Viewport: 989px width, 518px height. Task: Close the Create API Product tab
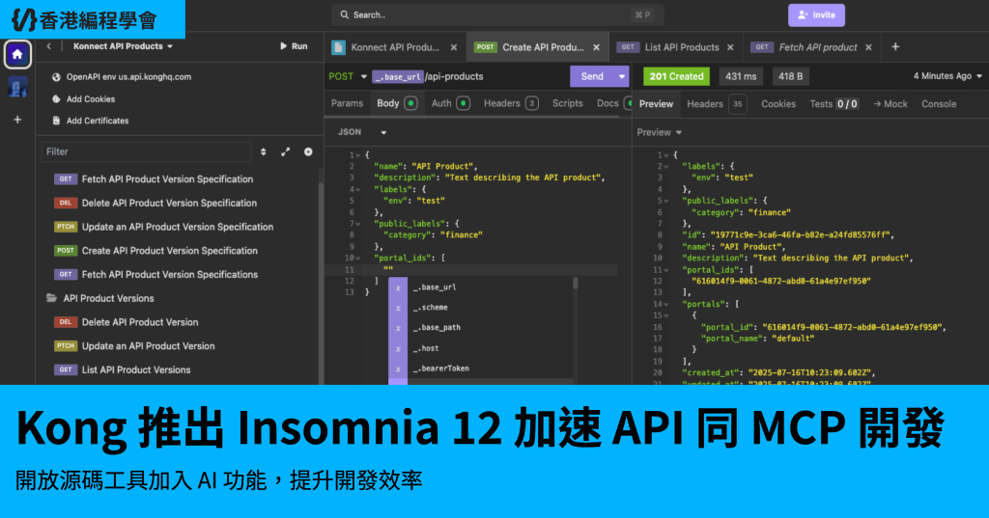(596, 47)
